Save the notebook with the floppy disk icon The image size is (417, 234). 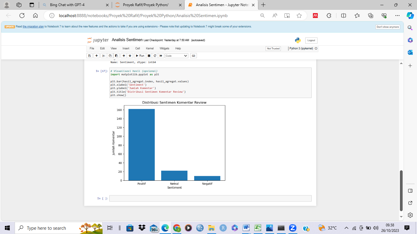pos(89,56)
